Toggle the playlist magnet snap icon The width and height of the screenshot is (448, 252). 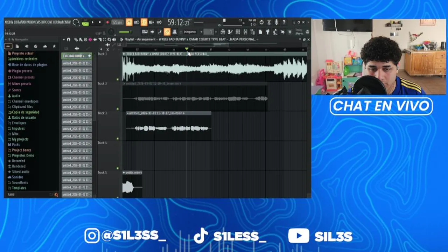click(x=69, y=40)
